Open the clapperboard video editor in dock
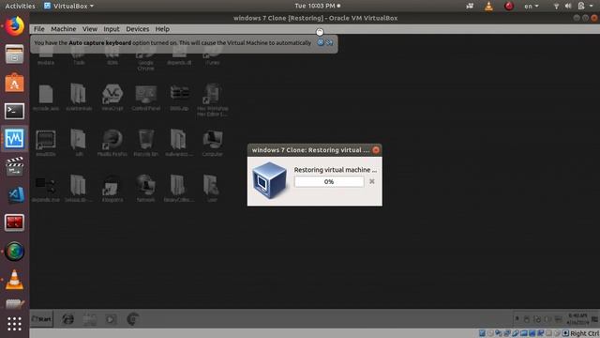 pos(15,166)
